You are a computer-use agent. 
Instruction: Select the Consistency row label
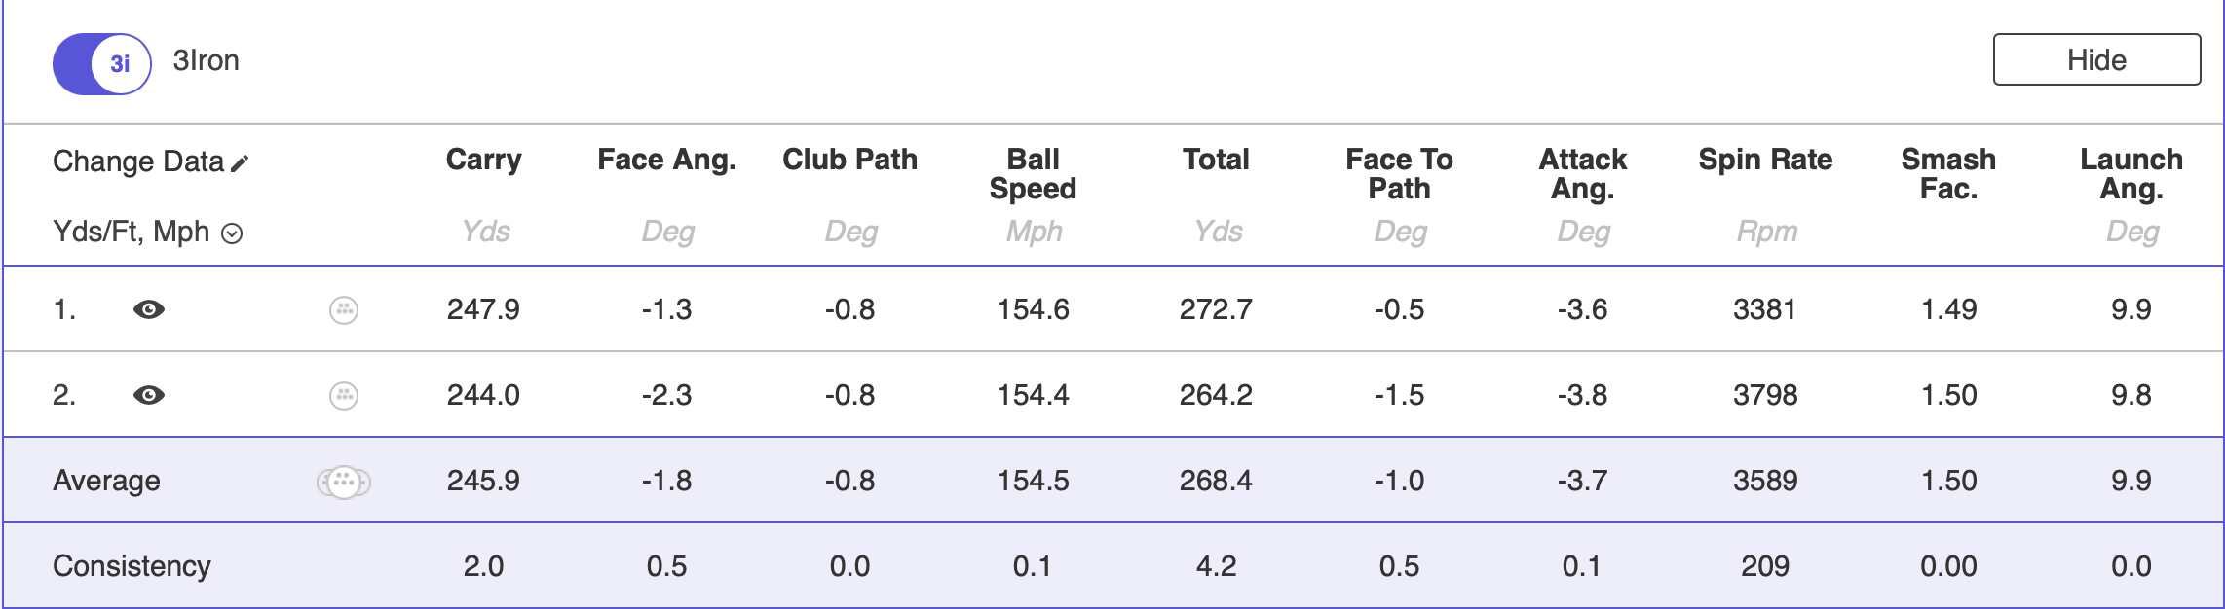point(132,566)
